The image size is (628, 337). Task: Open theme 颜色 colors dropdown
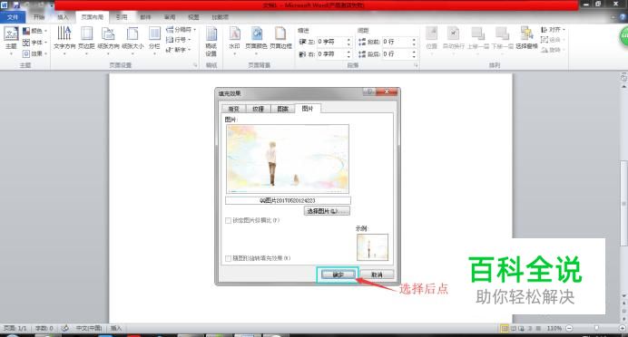34,31
